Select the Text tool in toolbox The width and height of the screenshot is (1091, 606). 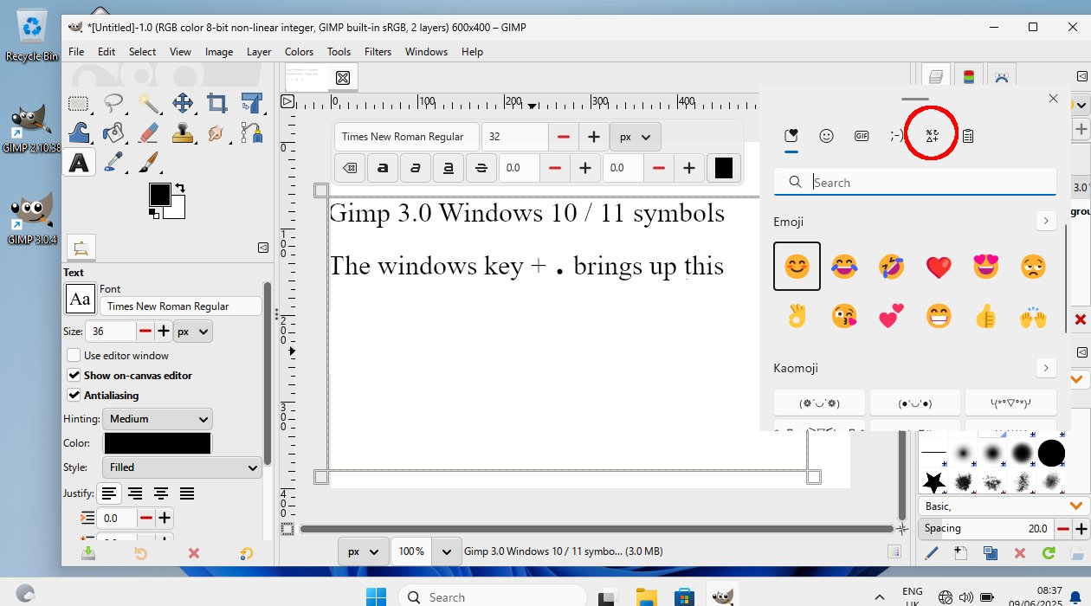click(79, 162)
